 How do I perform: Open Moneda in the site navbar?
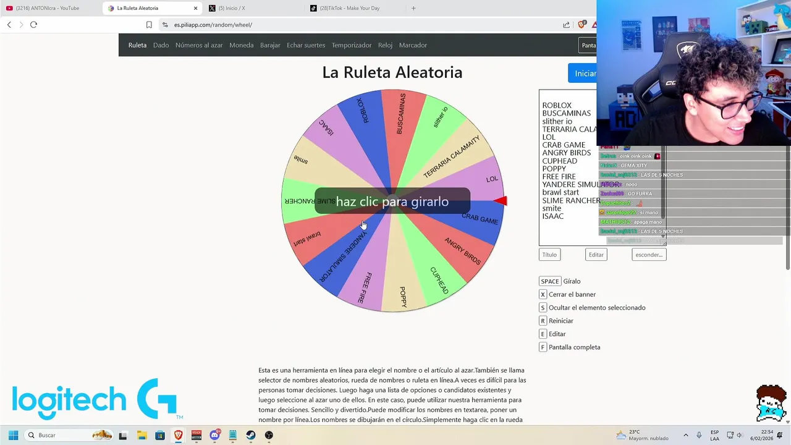tap(241, 45)
